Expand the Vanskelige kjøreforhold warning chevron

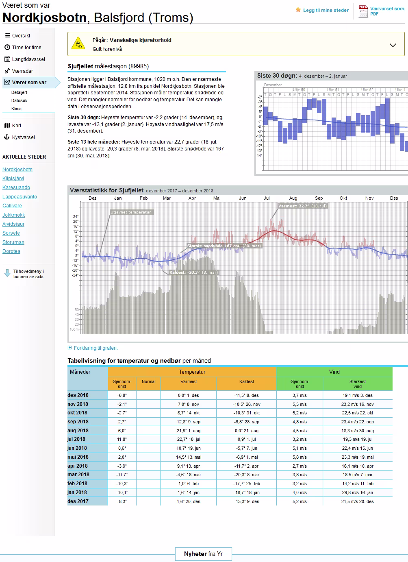(393, 45)
